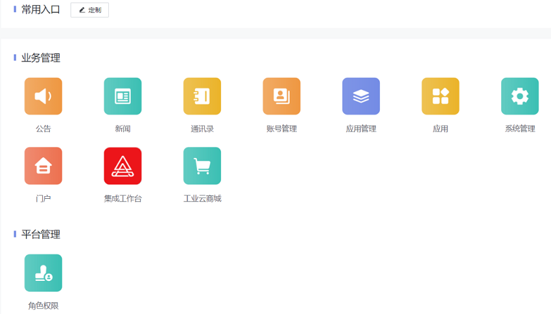Viewport: 551px width, 314px height.
Task: Click the 集成工作台 text label
Action: [123, 199]
